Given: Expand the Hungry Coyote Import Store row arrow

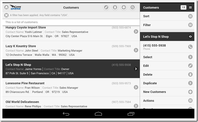Looking at the screenshot, I should tap(136, 32).
